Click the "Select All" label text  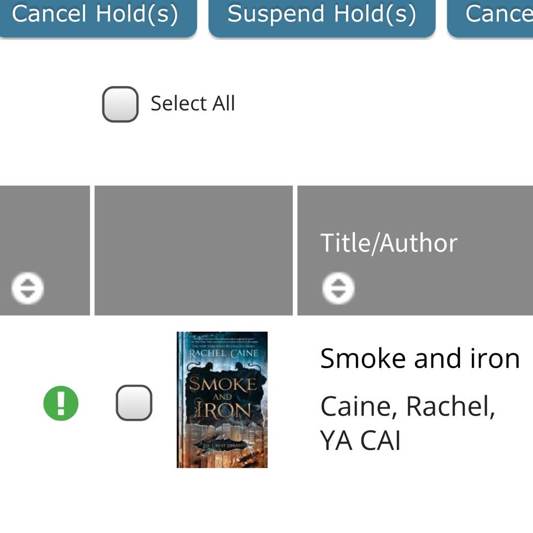tap(192, 104)
